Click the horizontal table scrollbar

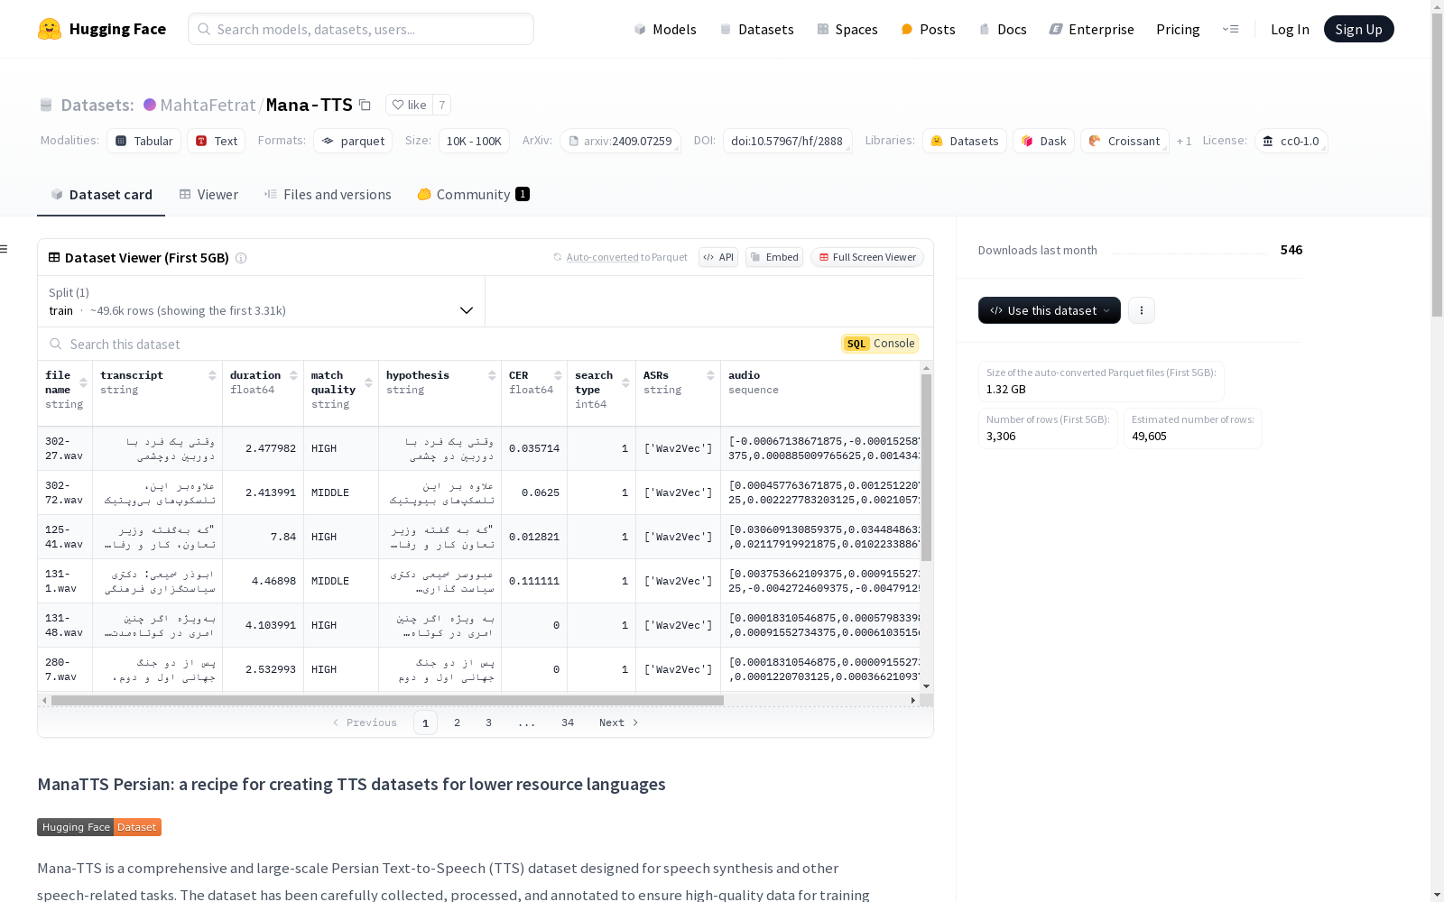(x=387, y=700)
